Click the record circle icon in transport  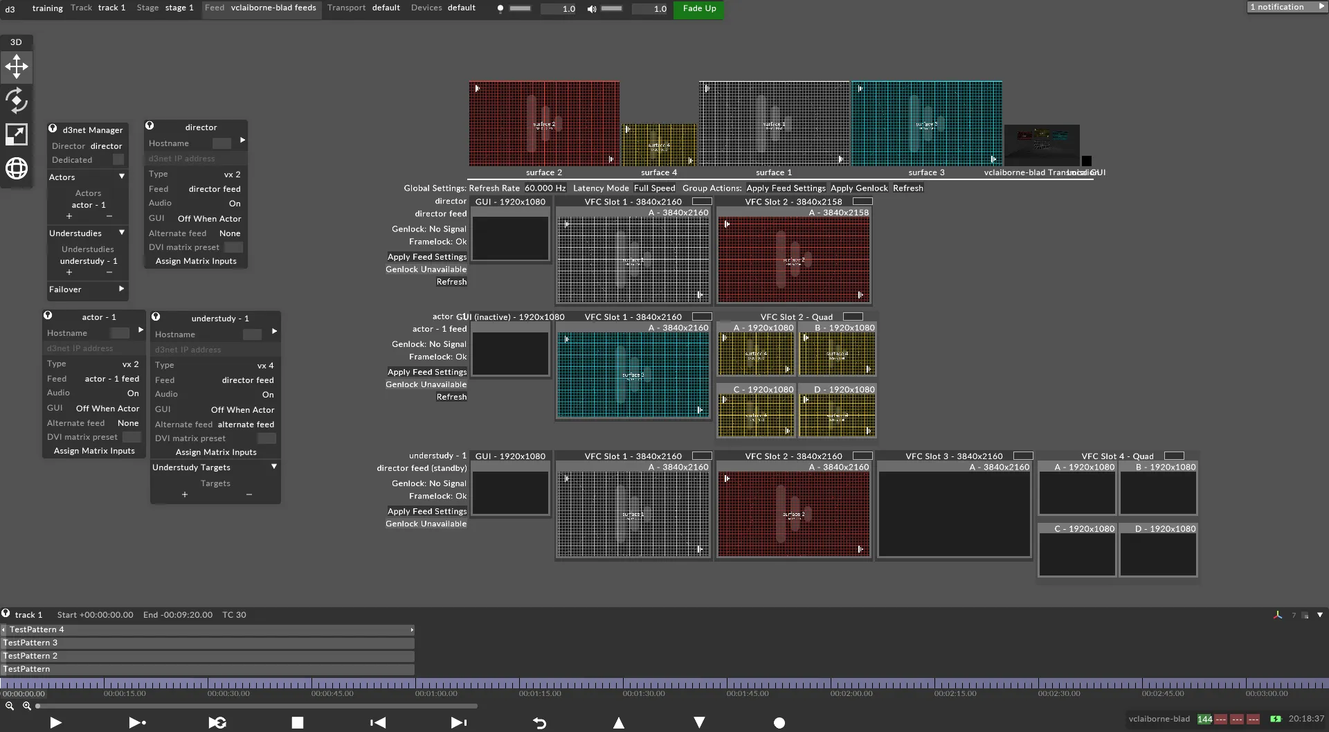pyautogui.click(x=779, y=722)
